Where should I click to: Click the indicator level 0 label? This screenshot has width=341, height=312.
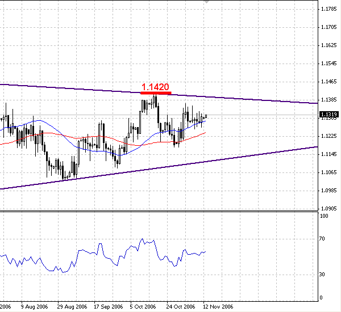[x=321, y=298]
